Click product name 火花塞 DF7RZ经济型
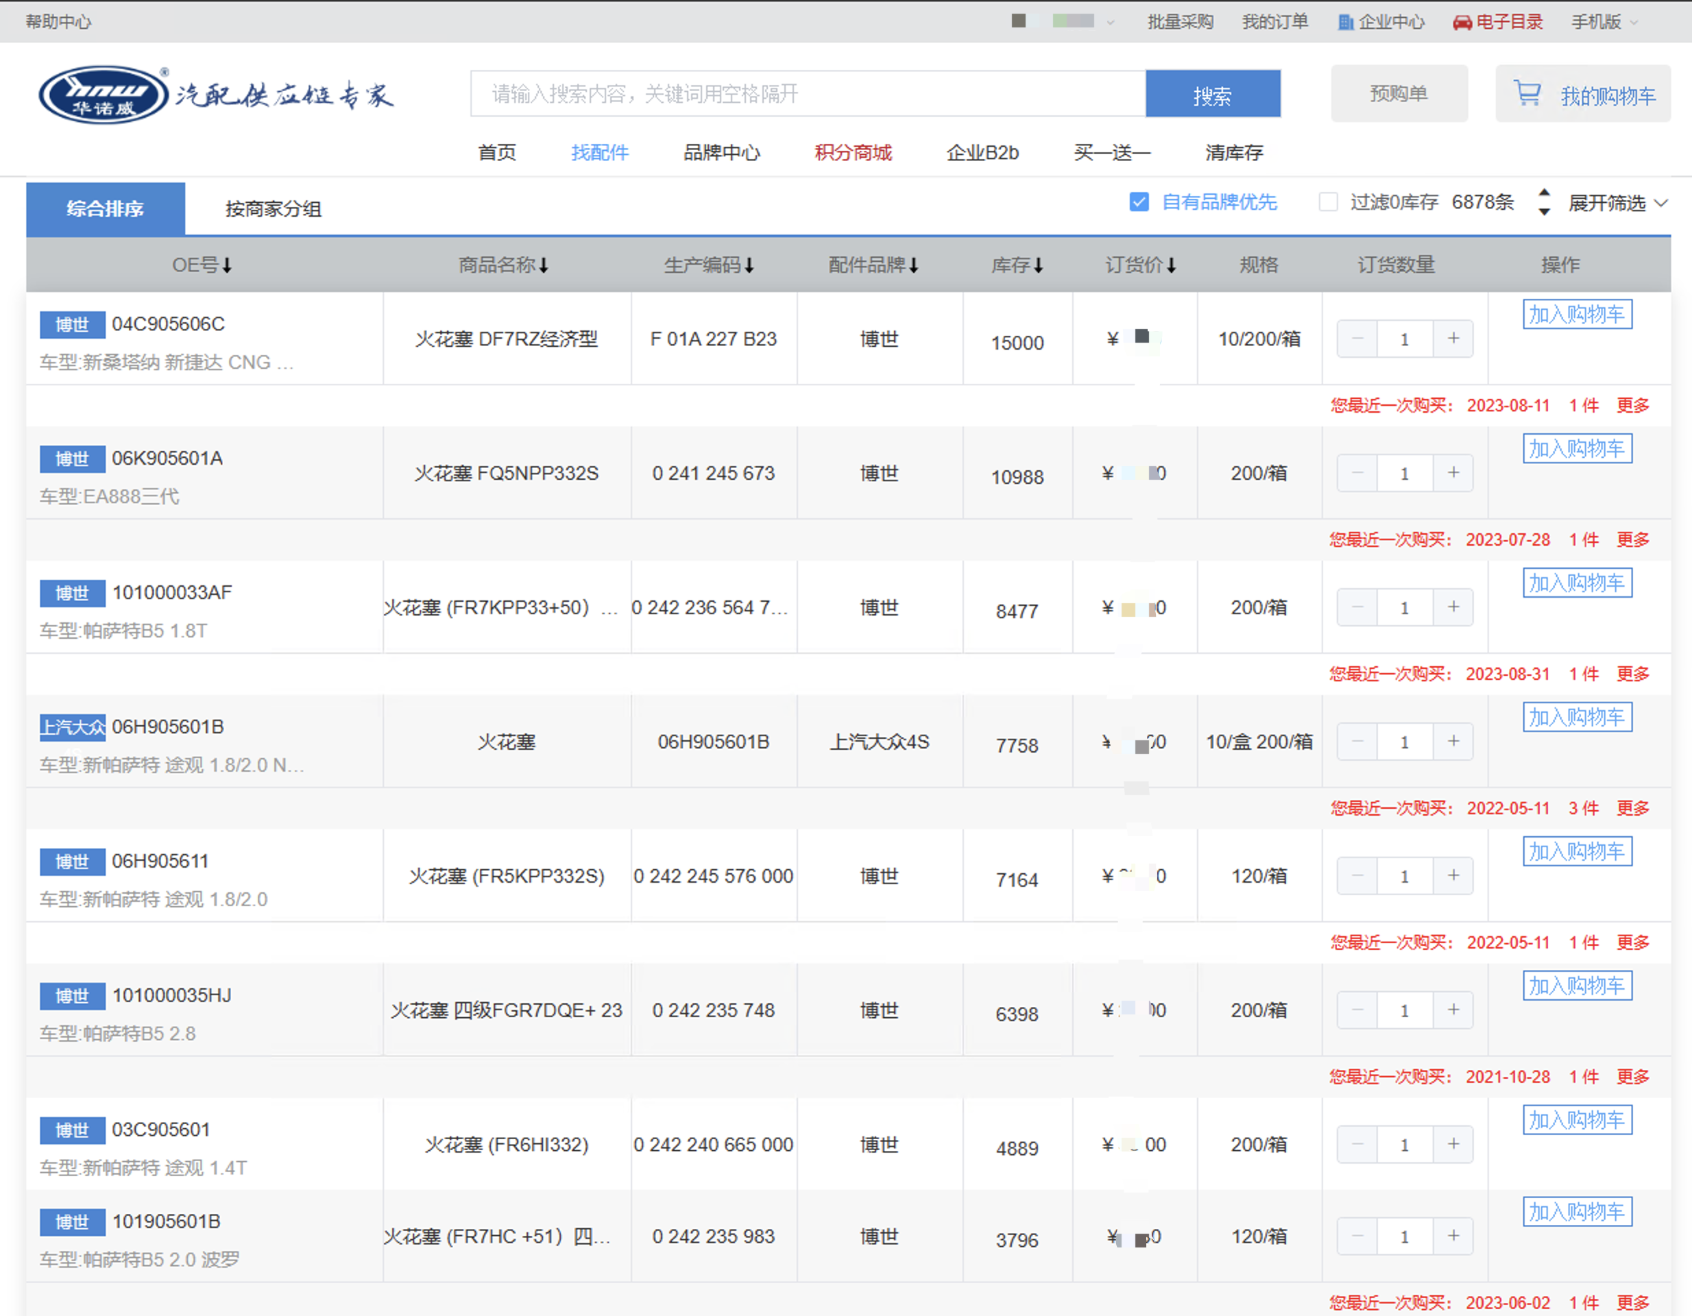The image size is (1692, 1316). point(507,339)
